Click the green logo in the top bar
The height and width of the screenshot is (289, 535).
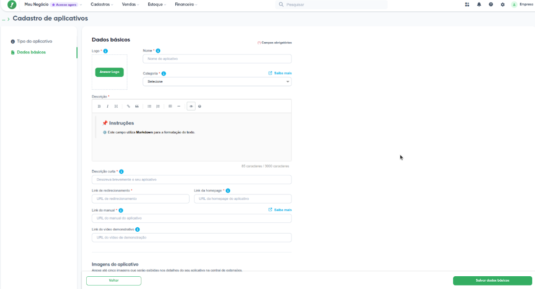12,5
